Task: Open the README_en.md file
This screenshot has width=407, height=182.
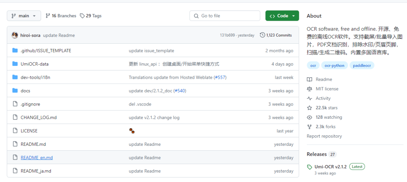Action: pyautogui.click(x=37, y=158)
